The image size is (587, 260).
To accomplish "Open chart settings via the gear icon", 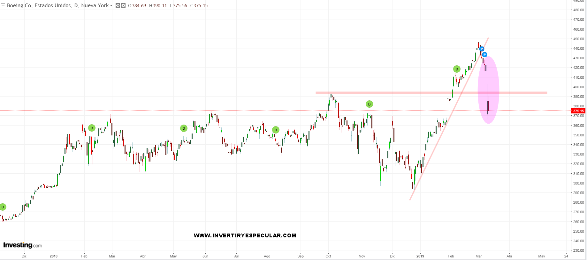I will [123, 5].
